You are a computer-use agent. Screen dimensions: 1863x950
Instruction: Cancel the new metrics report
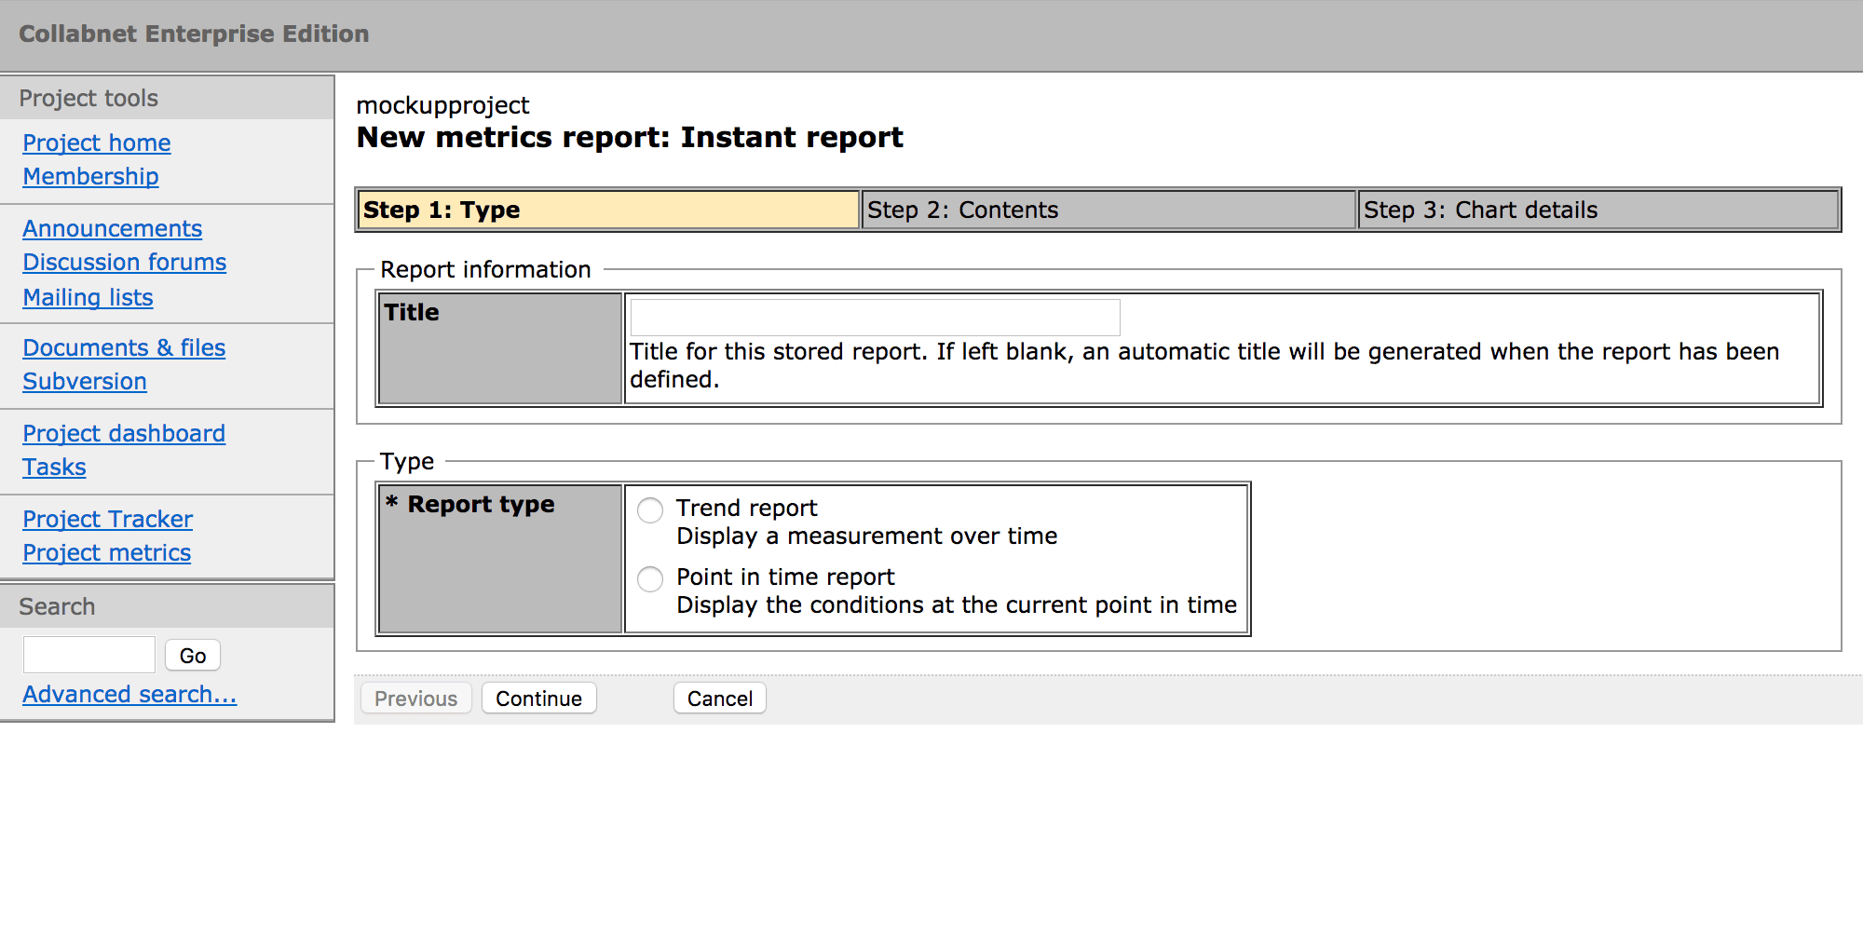pyautogui.click(x=719, y=699)
